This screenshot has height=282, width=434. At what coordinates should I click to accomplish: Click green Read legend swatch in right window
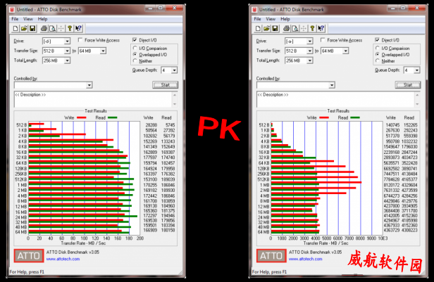[355, 118]
